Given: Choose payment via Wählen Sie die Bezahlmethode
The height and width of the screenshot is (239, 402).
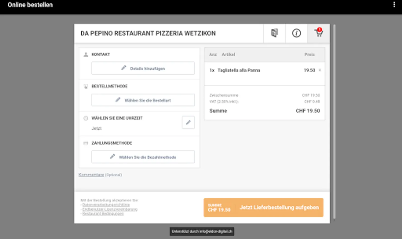Looking at the screenshot, I should click(x=143, y=157).
